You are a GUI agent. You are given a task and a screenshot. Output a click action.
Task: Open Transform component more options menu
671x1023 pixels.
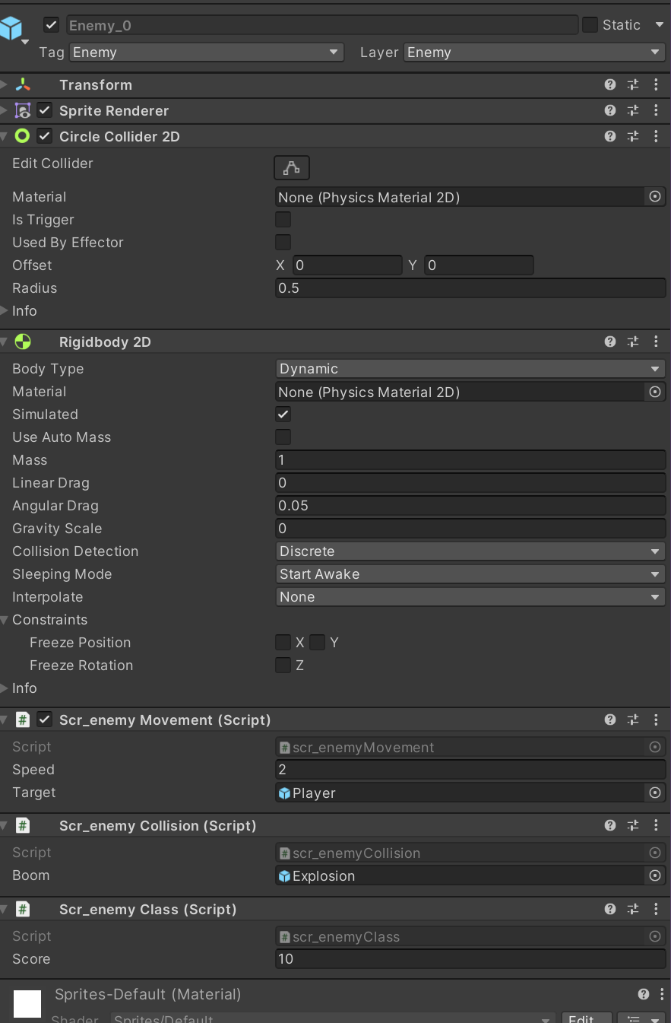(656, 85)
